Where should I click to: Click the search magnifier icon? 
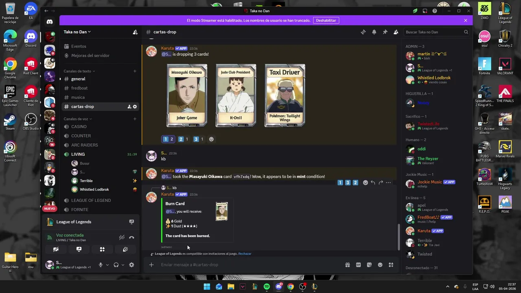point(466,32)
